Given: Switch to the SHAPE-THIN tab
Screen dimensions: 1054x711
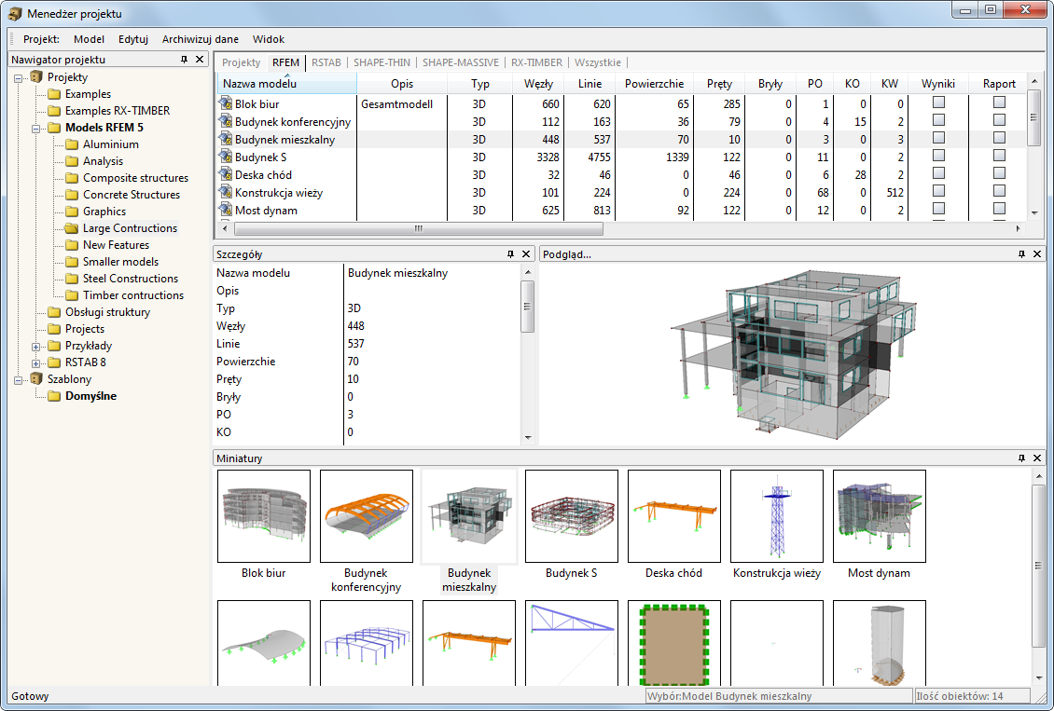Looking at the screenshot, I should [x=381, y=62].
